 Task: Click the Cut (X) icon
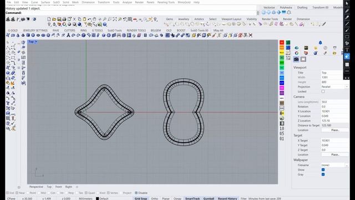[x=74, y=19]
